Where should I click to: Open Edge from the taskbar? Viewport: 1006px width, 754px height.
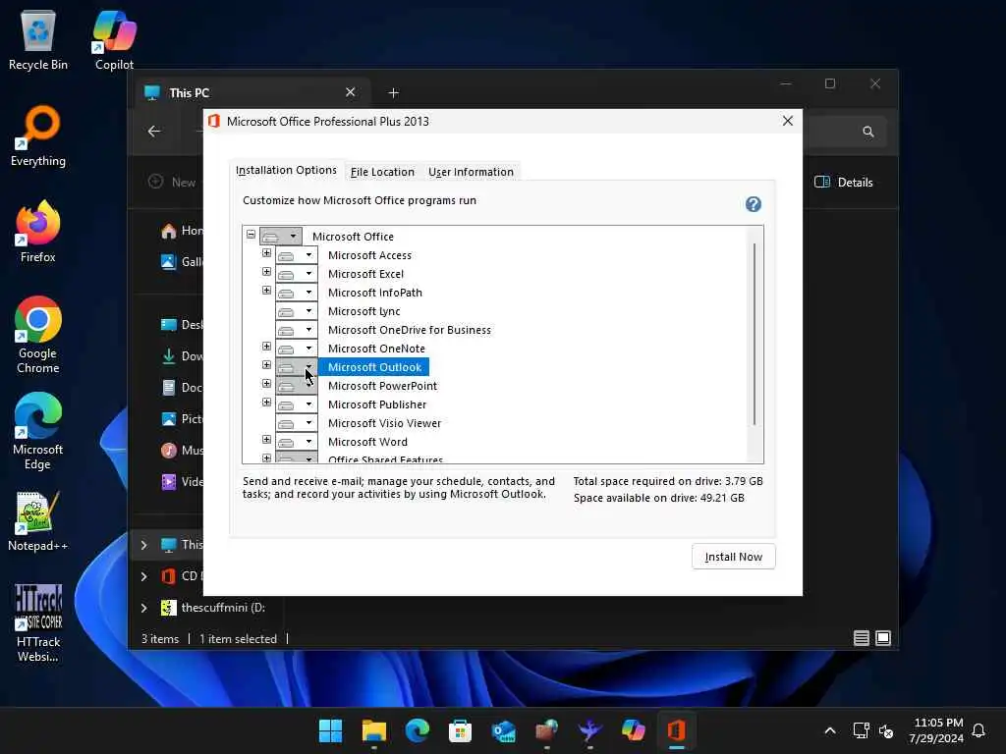tap(417, 730)
